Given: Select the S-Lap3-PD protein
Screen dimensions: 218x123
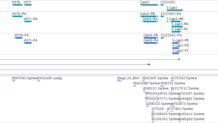Looking at the screenshot, I should click(x=176, y=48).
